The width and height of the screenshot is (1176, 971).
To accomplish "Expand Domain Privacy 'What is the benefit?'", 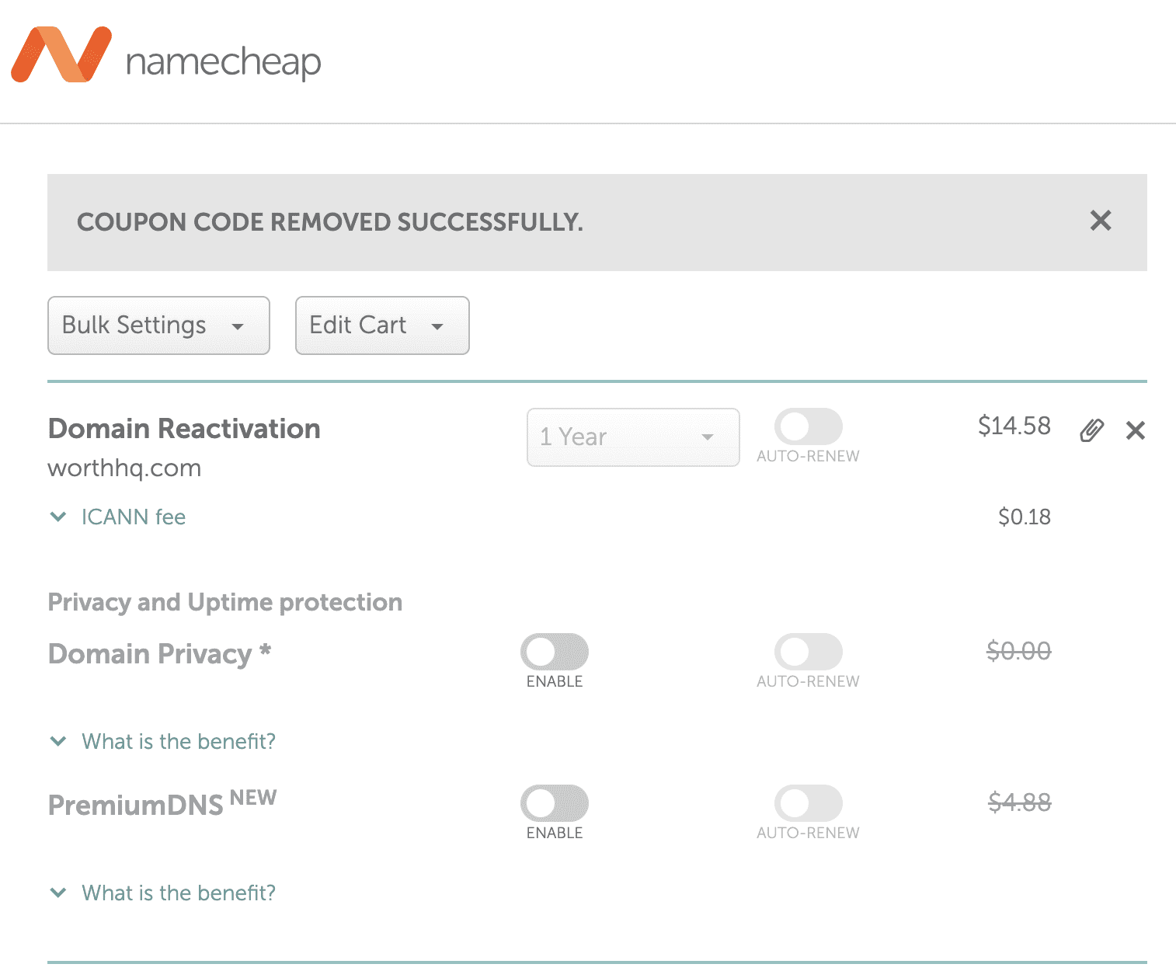I will pos(162,742).
